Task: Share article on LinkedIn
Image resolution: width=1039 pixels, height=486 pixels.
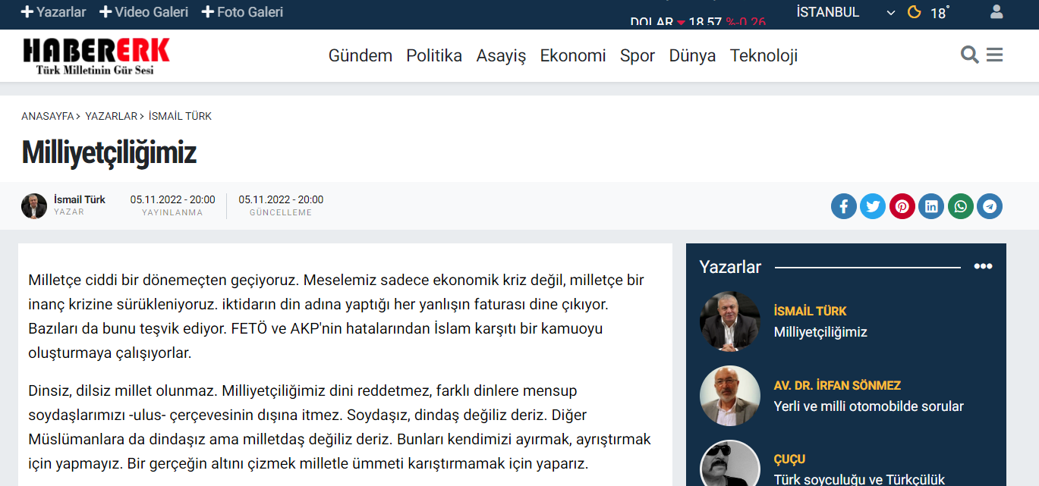Action: [931, 206]
